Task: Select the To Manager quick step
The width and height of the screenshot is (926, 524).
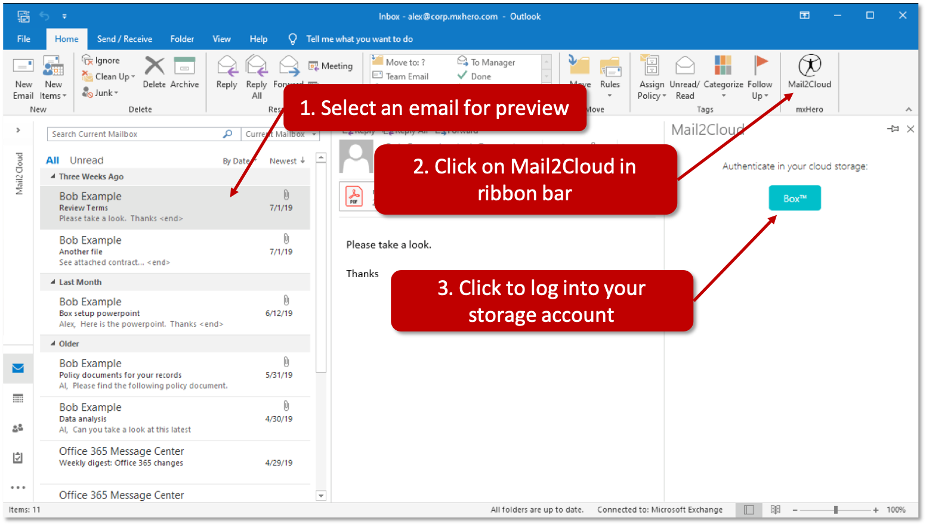Action: 486,62
